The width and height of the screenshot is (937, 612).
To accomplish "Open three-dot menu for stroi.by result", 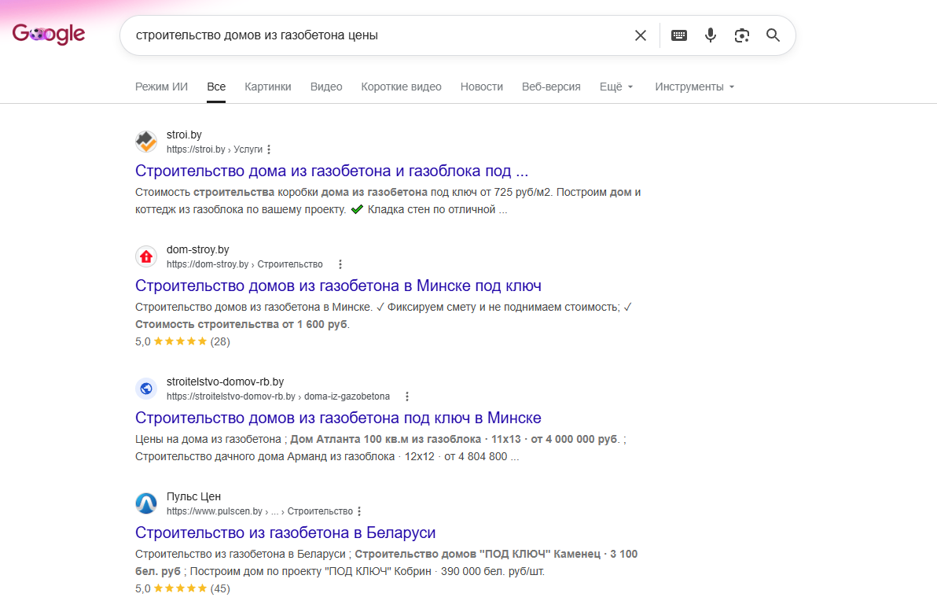I will 269,149.
